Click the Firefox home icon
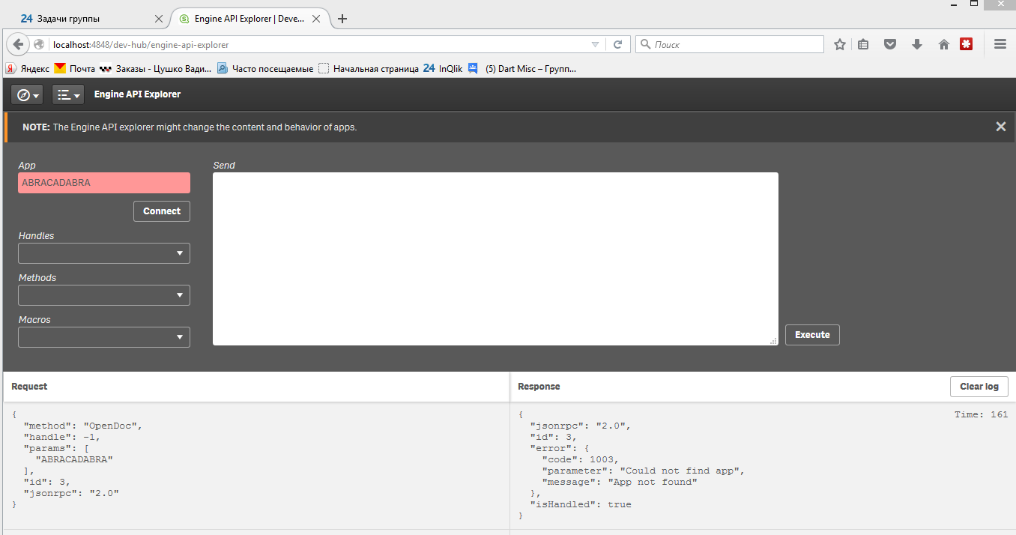This screenshot has width=1016, height=535. (x=943, y=44)
